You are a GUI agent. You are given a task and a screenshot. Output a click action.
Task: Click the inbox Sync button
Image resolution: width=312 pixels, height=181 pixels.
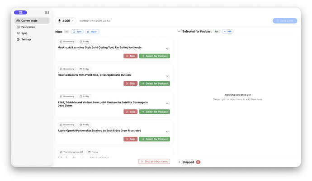[77, 32]
